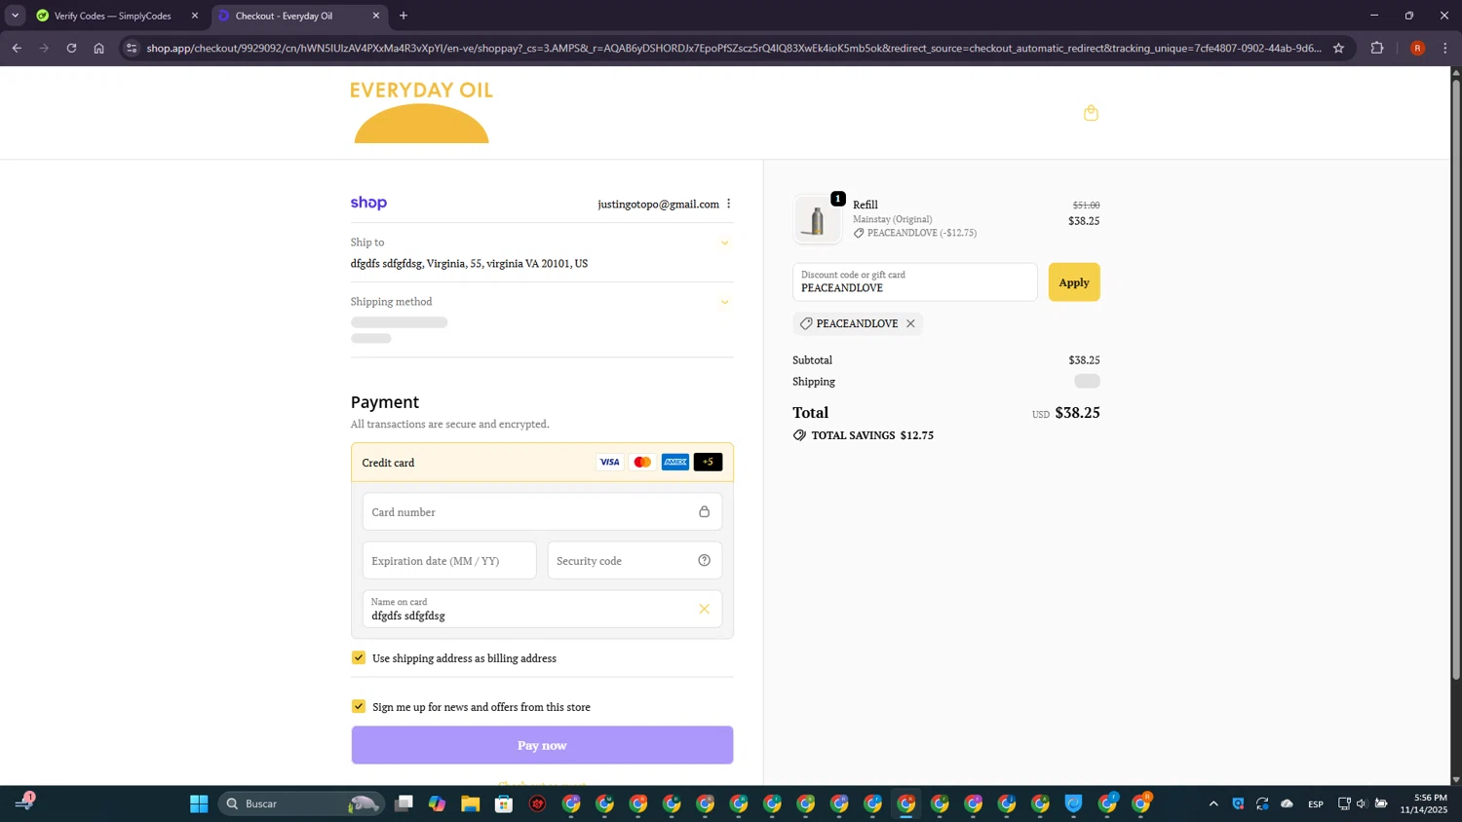Open account options next to justingotopo@gmail.com

click(729, 204)
